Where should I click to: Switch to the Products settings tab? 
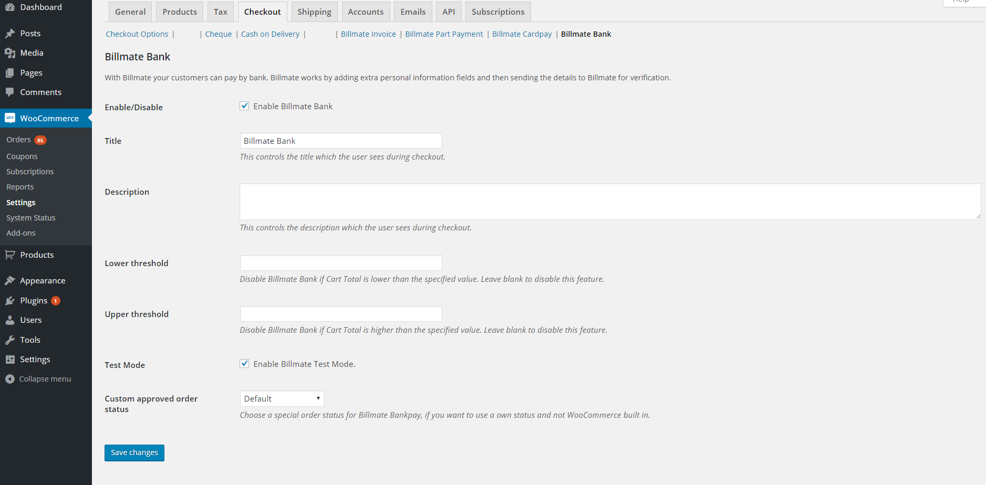pyautogui.click(x=180, y=12)
